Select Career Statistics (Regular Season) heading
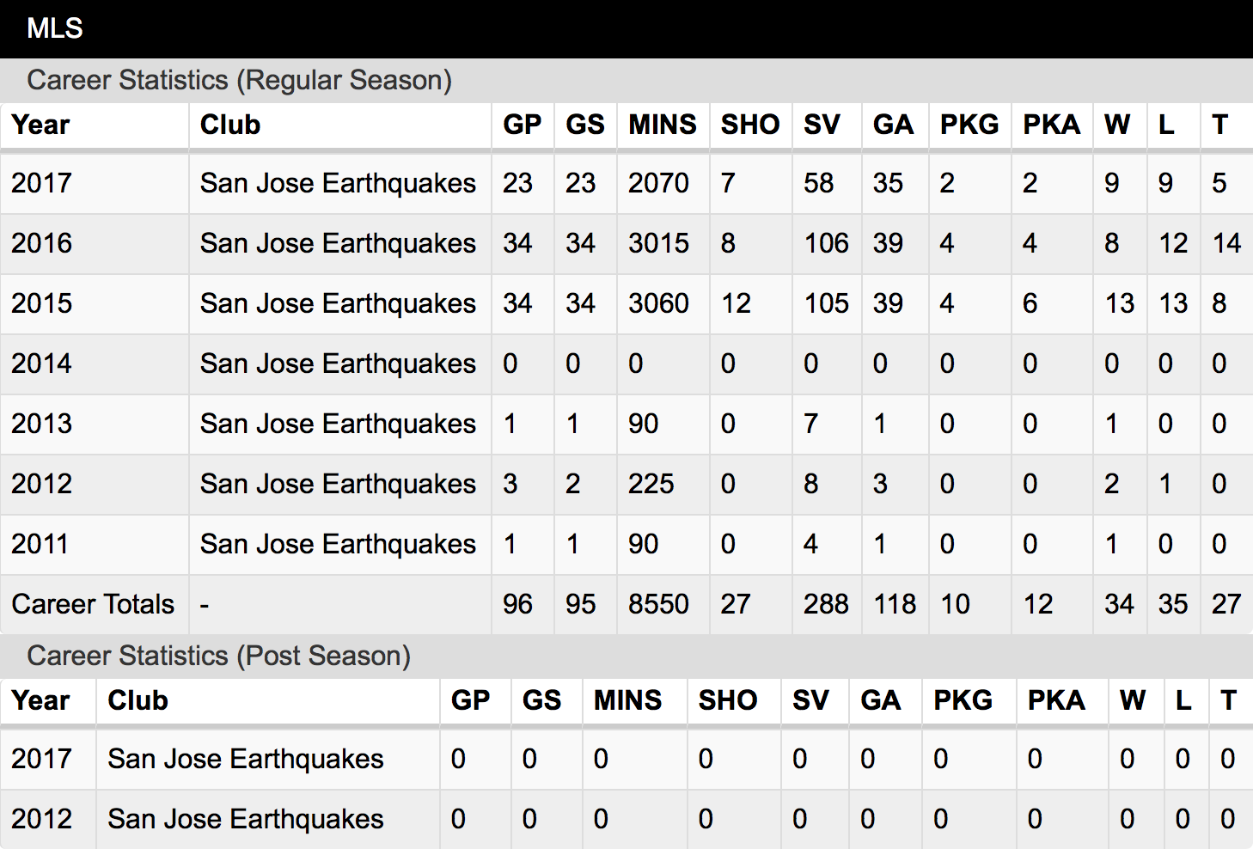Viewport: 1253px width, 849px height. click(239, 80)
